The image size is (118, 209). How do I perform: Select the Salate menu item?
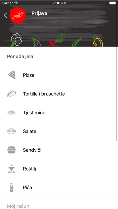[58, 131]
